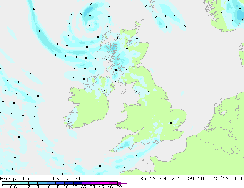Select the legend swatch between 0.5 and 1
The image size is (244, 188).
pos(15,183)
